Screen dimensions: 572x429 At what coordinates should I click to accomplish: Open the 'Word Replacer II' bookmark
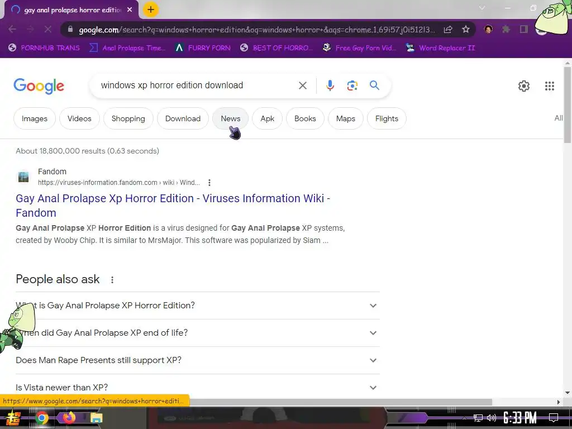[441, 48]
